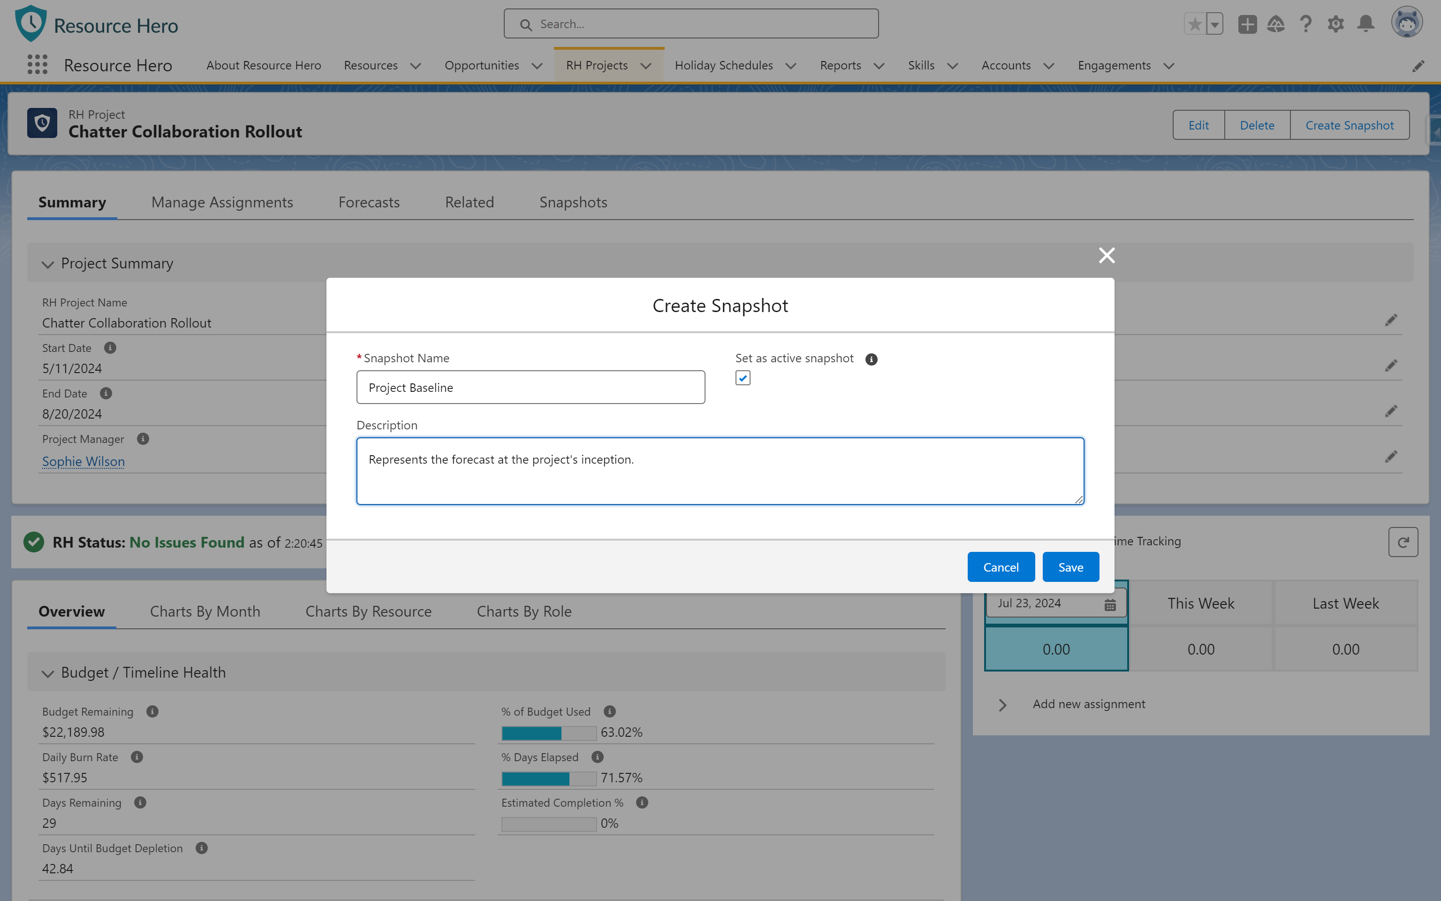This screenshot has height=901, width=1441.
Task: Open the About Resource Hero nav item
Action: pos(264,65)
